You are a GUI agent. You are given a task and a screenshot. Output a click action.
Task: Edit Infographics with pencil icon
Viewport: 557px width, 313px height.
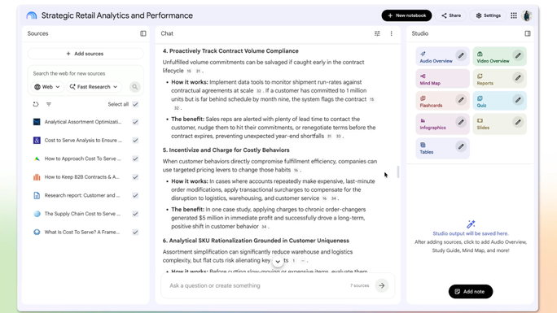point(461,122)
